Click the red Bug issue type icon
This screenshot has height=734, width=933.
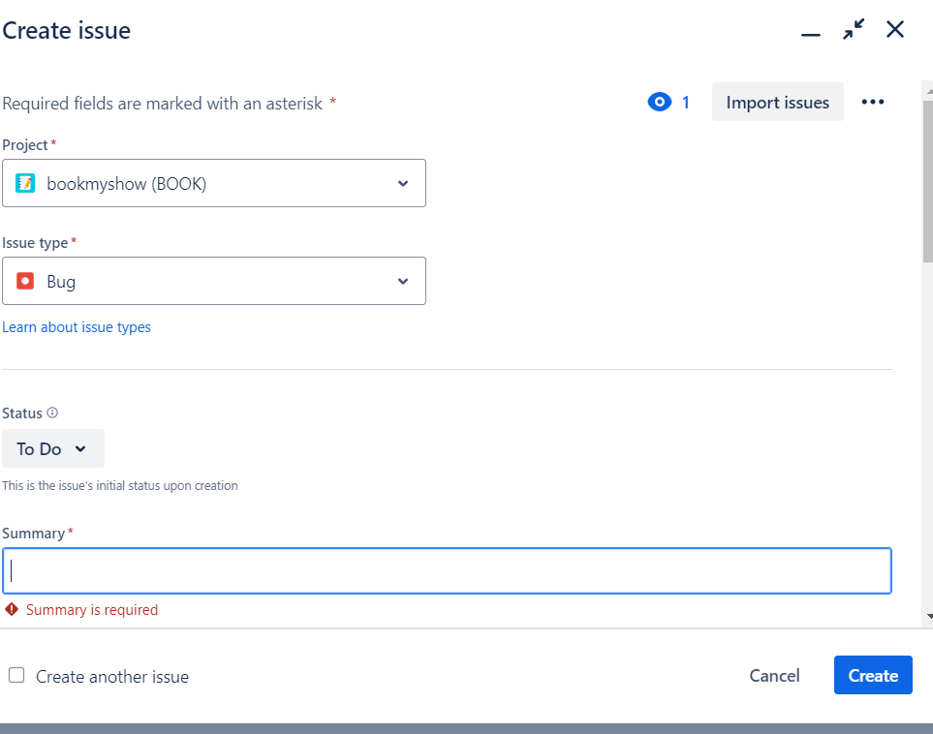pos(26,281)
